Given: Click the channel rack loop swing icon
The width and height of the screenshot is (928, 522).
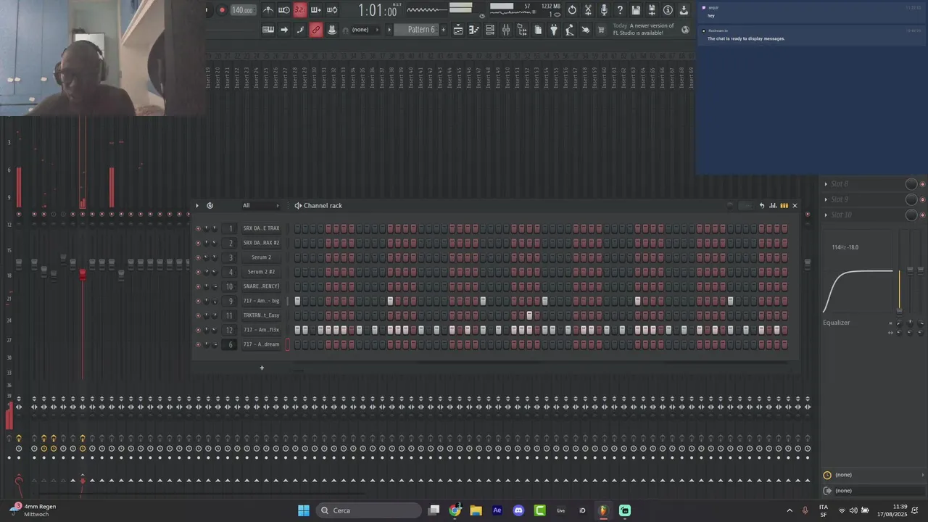Looking at the screenshot, I should 210,205.
